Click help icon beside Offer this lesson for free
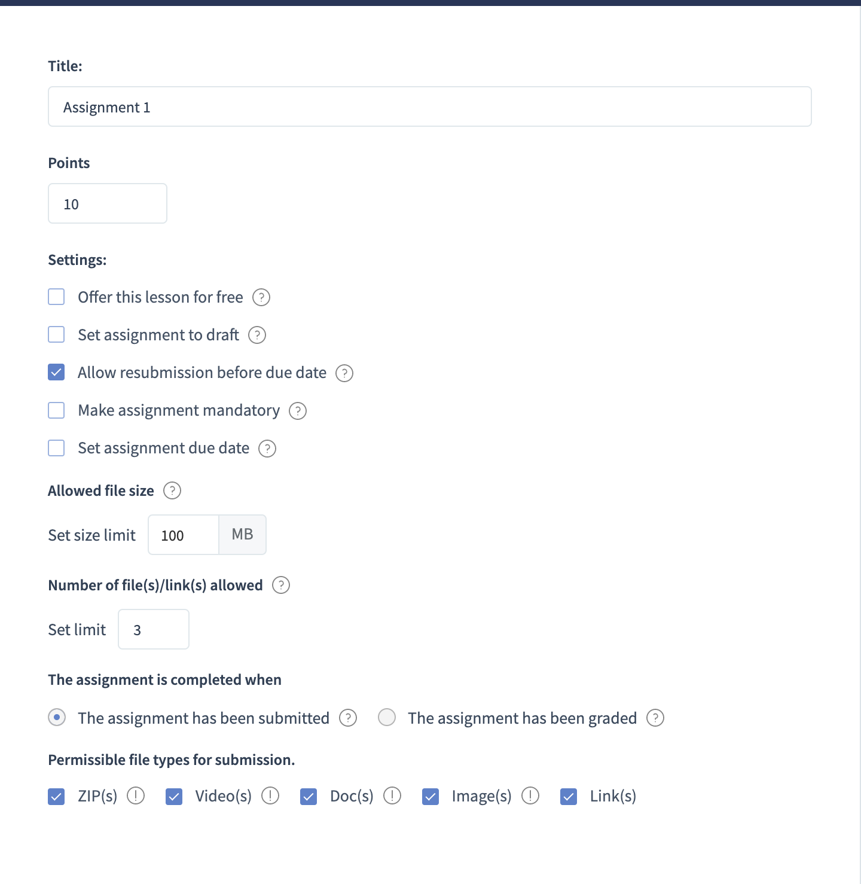The image size is (861, 884). click(261, 297)
